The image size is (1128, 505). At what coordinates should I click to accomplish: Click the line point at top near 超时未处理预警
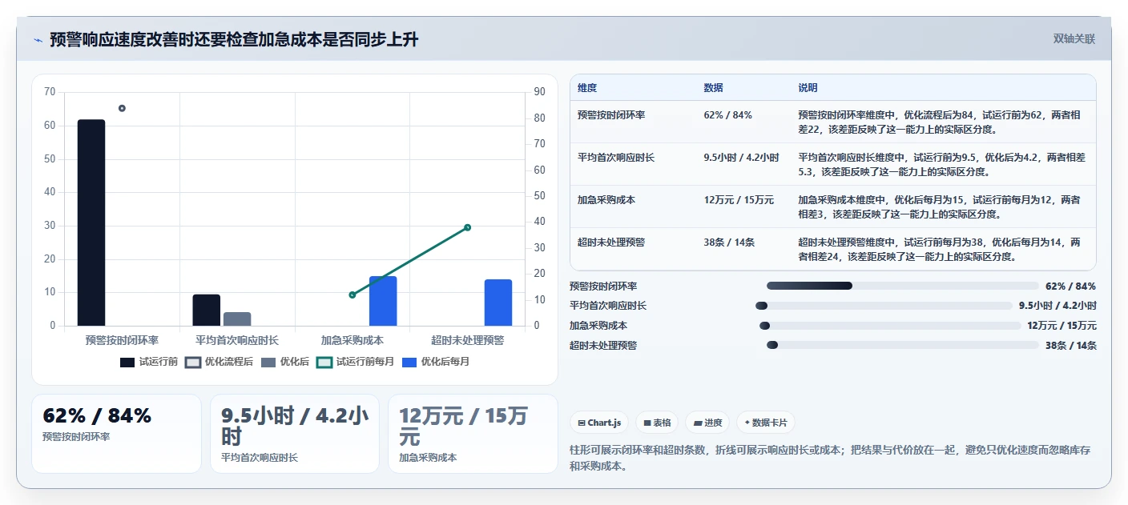click(467, 227)
